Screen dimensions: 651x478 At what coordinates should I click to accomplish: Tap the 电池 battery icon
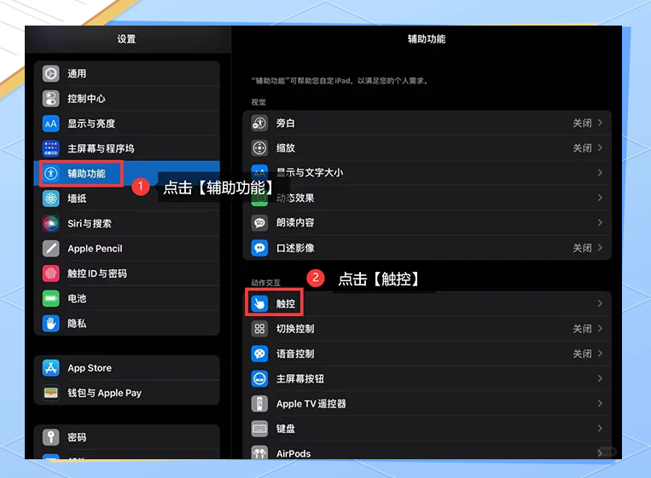50,298
